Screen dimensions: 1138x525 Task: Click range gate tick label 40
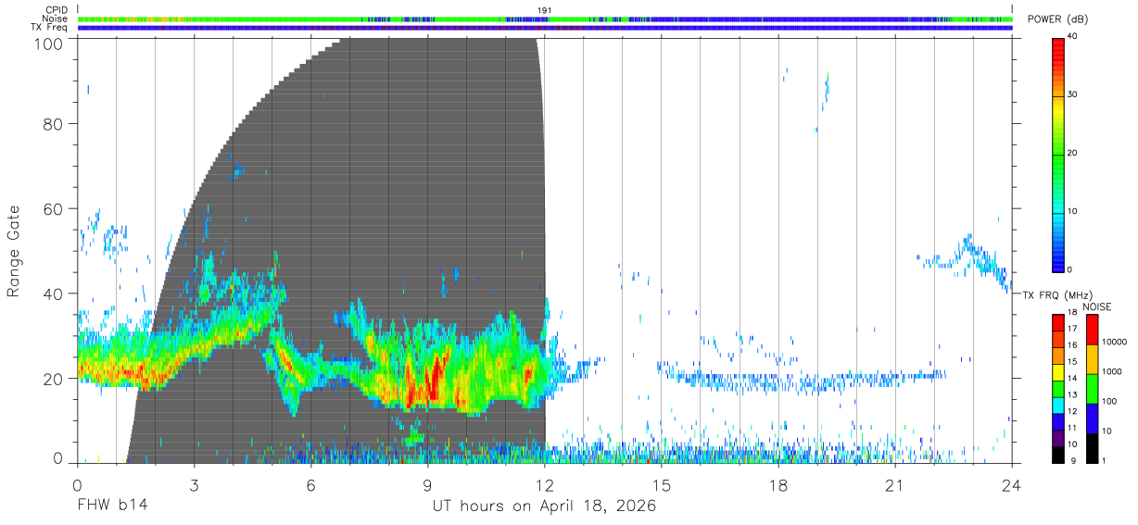point(55,294)
